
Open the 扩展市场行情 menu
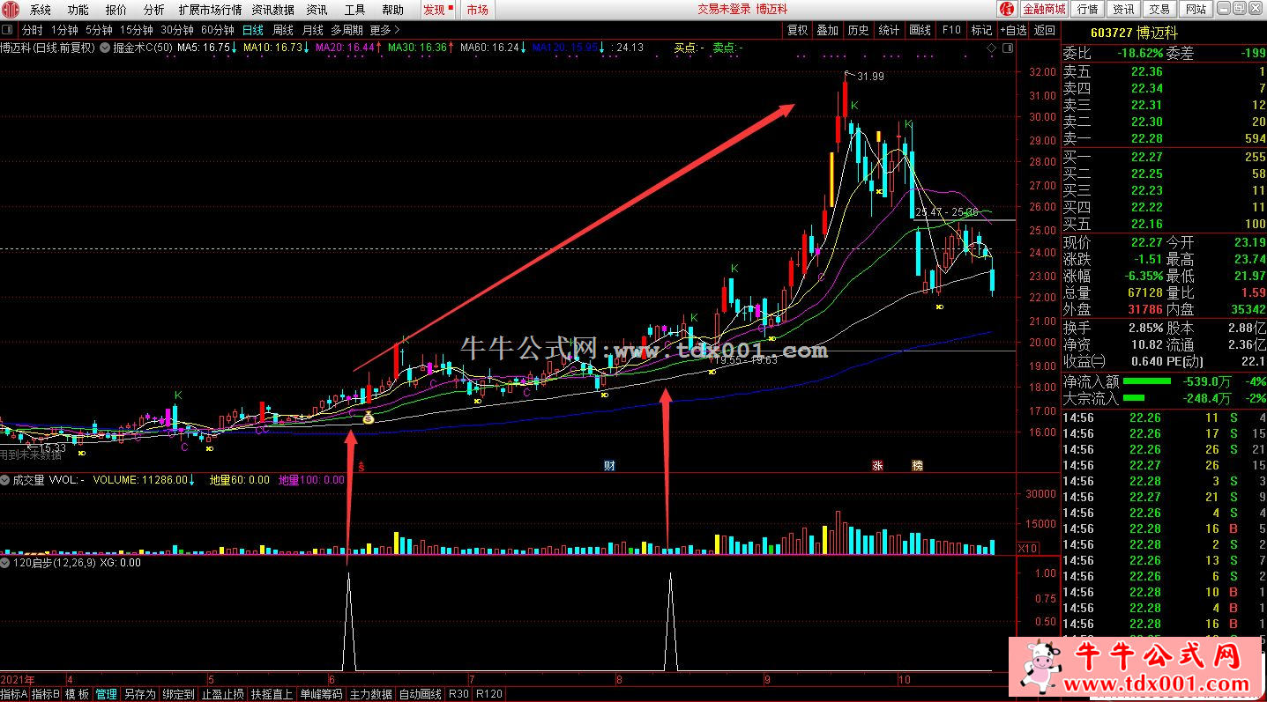pos(210,10)
